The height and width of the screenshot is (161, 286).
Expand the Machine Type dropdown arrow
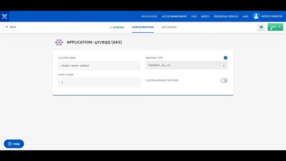tap(224, 66)
